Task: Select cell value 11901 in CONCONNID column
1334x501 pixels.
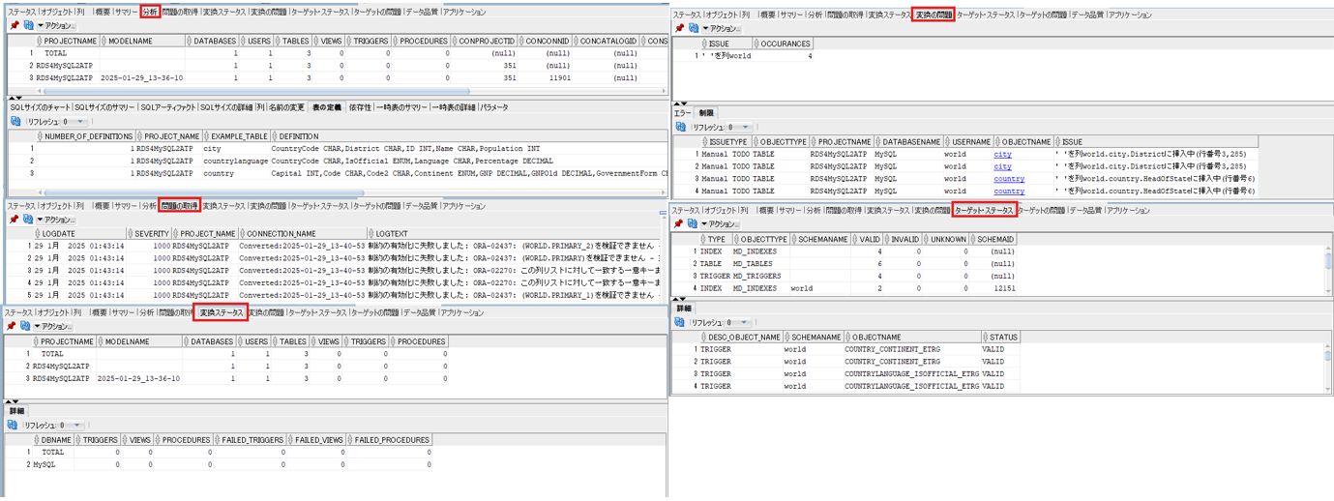Action: click(547, 78)
